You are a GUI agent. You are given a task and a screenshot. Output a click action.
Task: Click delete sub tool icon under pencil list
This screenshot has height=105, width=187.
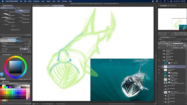click(x=30, y=35)
